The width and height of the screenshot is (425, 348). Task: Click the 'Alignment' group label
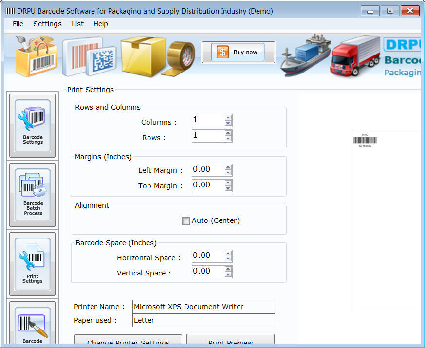click(92, 206)
